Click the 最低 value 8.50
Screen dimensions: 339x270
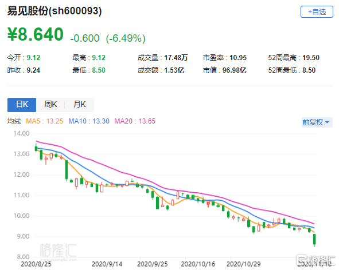(99, 70)
